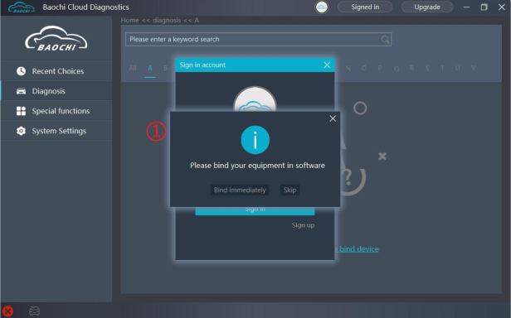Click the Signed in button
The width and height of the screenshot is (511, 318).
click(x=365, y=7)
